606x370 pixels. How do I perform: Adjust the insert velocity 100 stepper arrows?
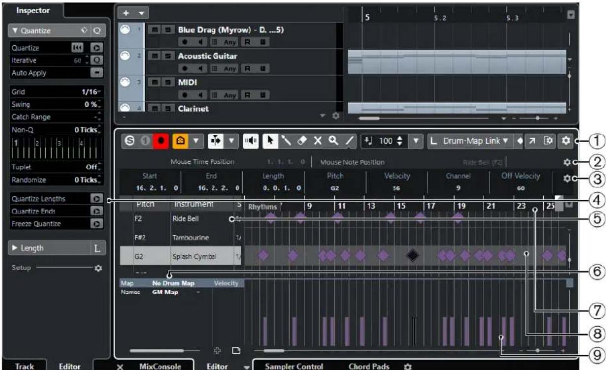pyautogui.click(x=400, y=141)
